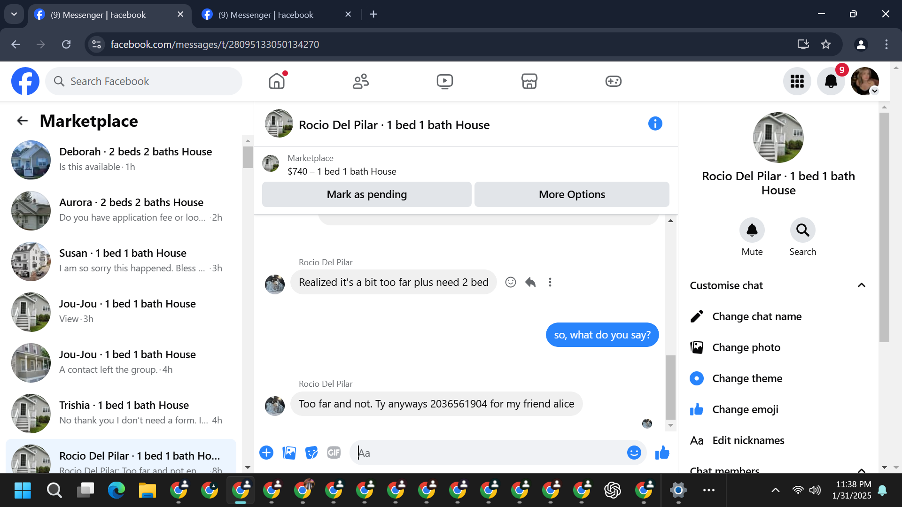Image resolution: width=902 pixels, height=507 pixels.
Task: Open the conversation information icon
Action: click(655, 124)
